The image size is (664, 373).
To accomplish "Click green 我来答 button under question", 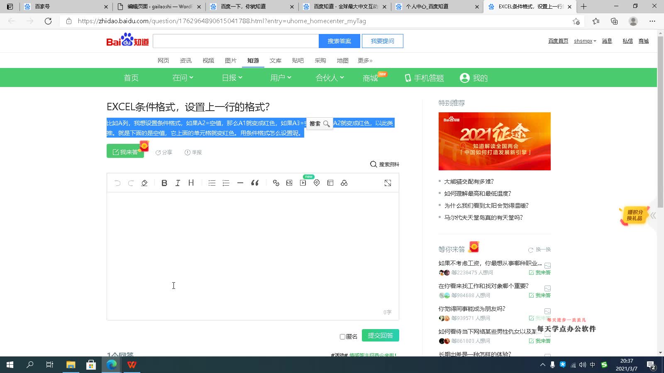I will tap(125, 151).
